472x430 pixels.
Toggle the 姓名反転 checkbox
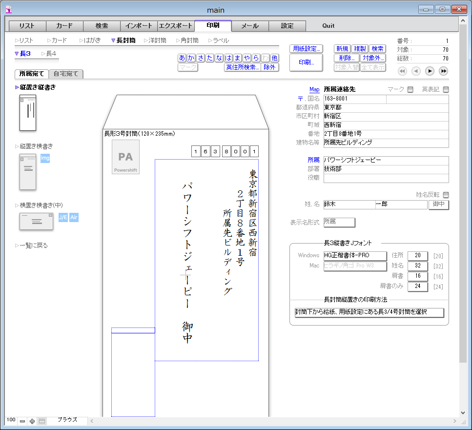[x=445, y=195]
